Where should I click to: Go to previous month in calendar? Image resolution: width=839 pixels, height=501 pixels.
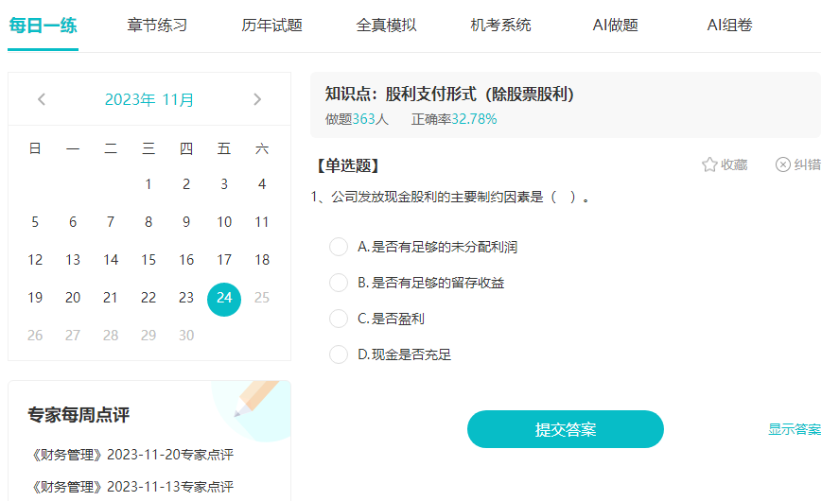42,99
